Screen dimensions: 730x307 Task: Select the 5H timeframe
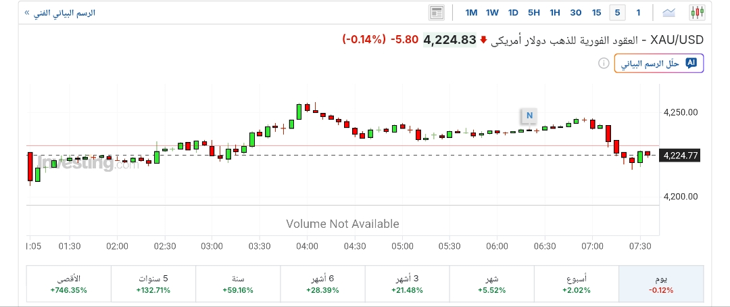point(534,12)
